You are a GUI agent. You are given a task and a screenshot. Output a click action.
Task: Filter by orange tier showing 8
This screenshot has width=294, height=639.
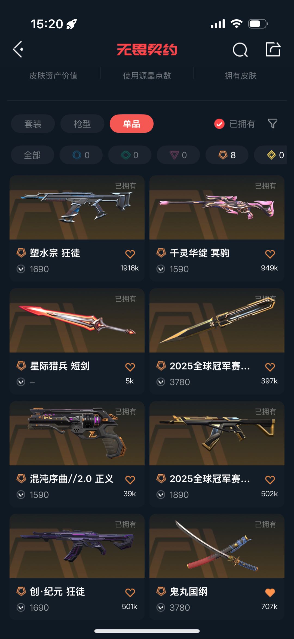227,155
